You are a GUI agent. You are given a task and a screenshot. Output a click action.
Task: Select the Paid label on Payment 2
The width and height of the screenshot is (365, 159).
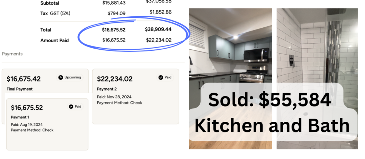pos(168,77)
